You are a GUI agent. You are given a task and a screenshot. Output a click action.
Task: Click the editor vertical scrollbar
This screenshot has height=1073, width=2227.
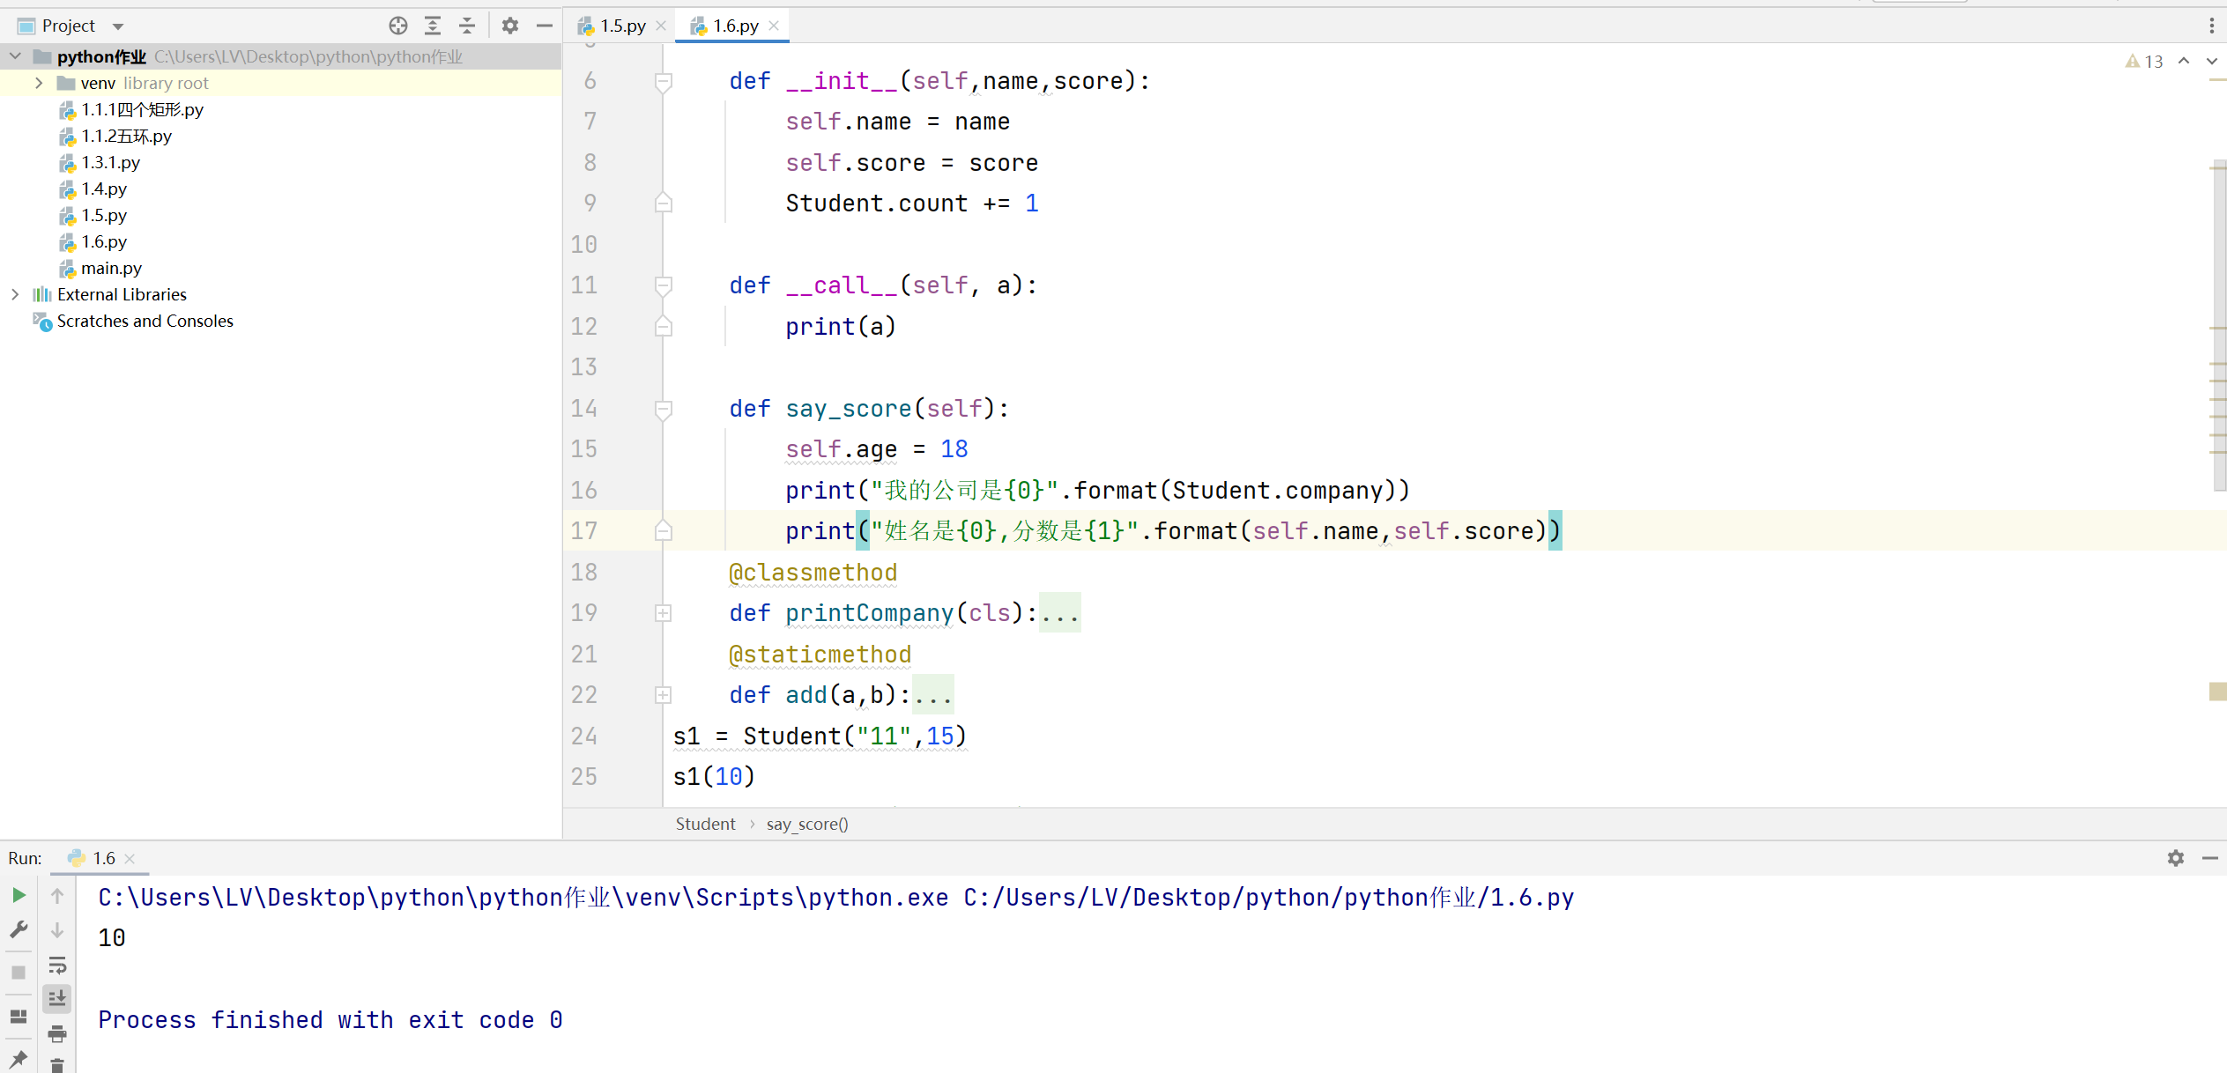2219,326
